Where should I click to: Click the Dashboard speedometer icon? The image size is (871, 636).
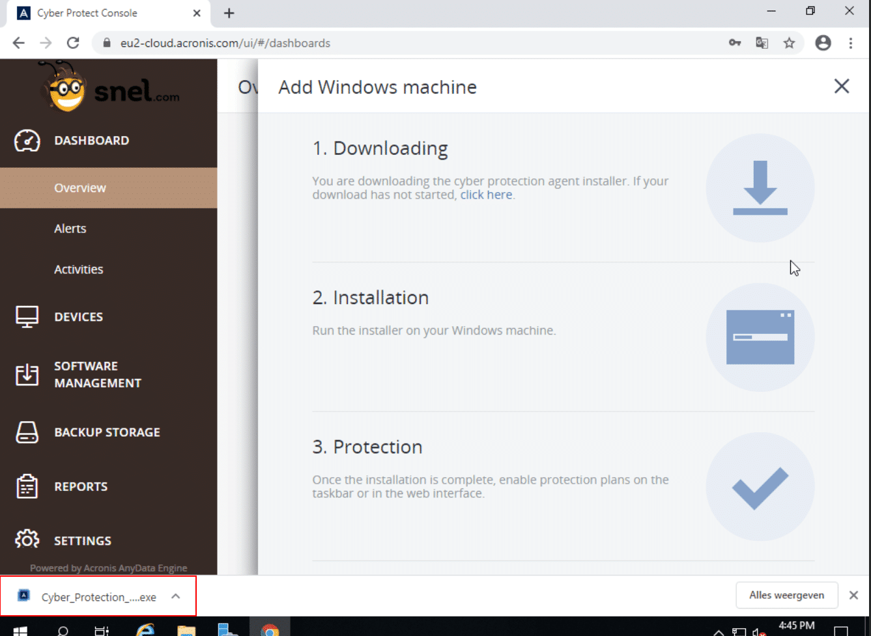[x=27, y=141]
